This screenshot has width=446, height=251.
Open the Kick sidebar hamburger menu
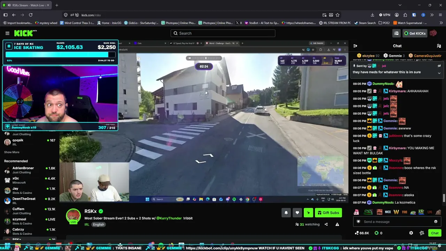pos(7,33)
